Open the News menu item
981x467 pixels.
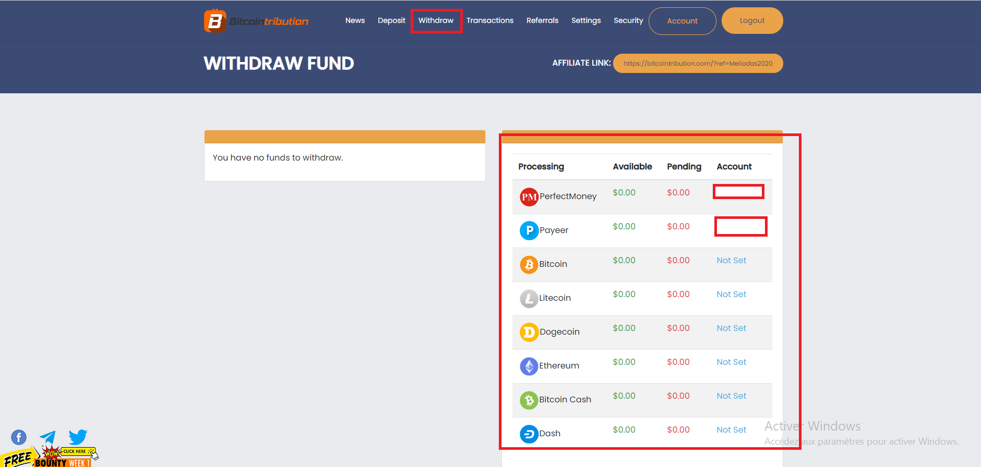355,20
